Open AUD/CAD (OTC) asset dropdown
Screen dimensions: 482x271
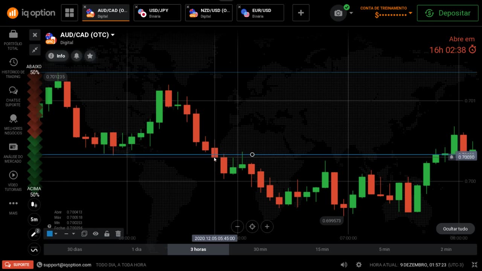[87, 35]
